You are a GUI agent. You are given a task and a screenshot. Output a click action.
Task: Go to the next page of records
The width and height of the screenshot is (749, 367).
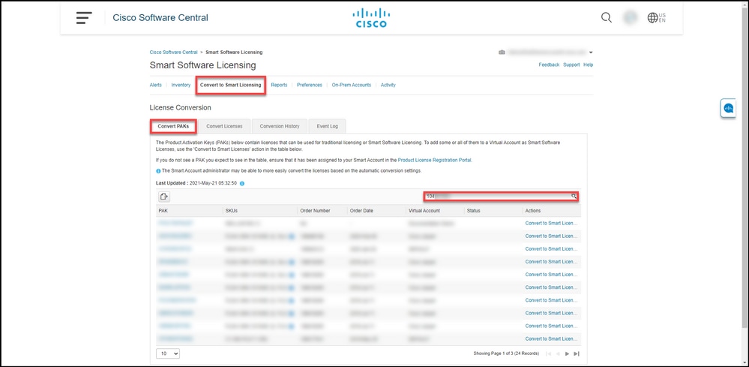coord(567,353)
